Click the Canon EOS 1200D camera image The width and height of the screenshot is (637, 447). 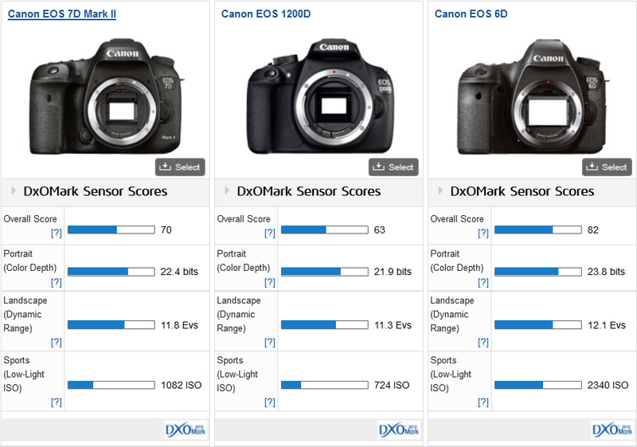pyautogui.click(x=320, y=96)
